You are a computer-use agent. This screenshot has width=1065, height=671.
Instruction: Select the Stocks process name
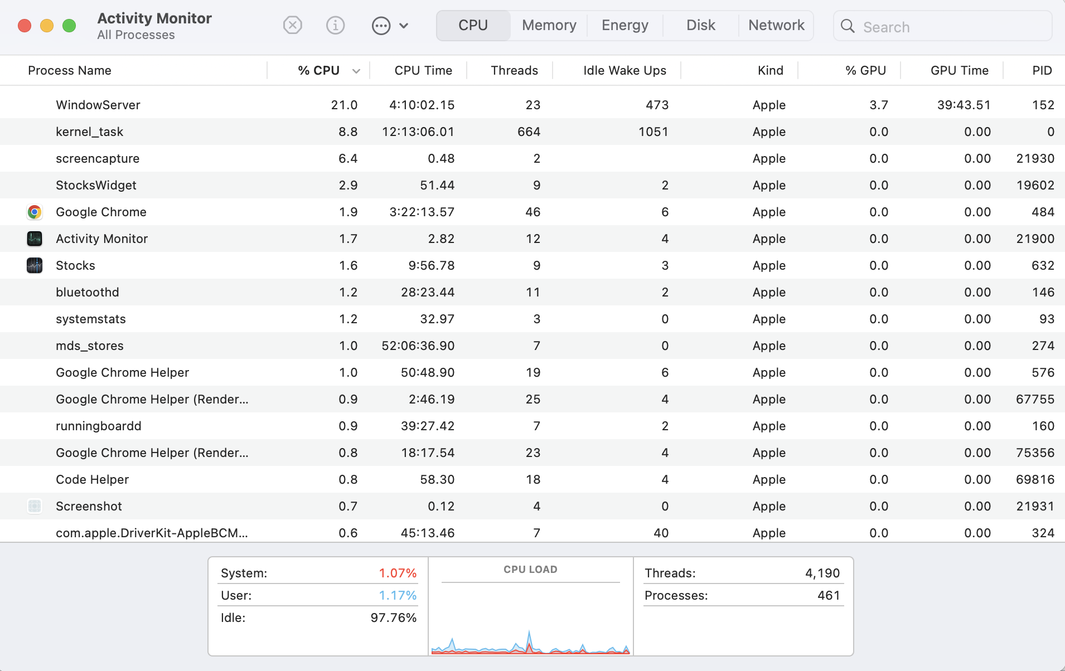tap(75, 265)
